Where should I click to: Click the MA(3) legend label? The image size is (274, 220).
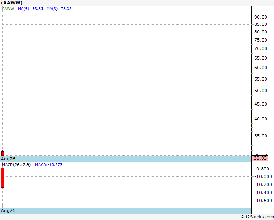(52, 9)
